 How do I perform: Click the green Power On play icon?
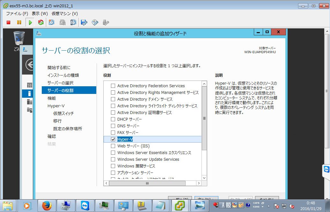coord(30,23)
